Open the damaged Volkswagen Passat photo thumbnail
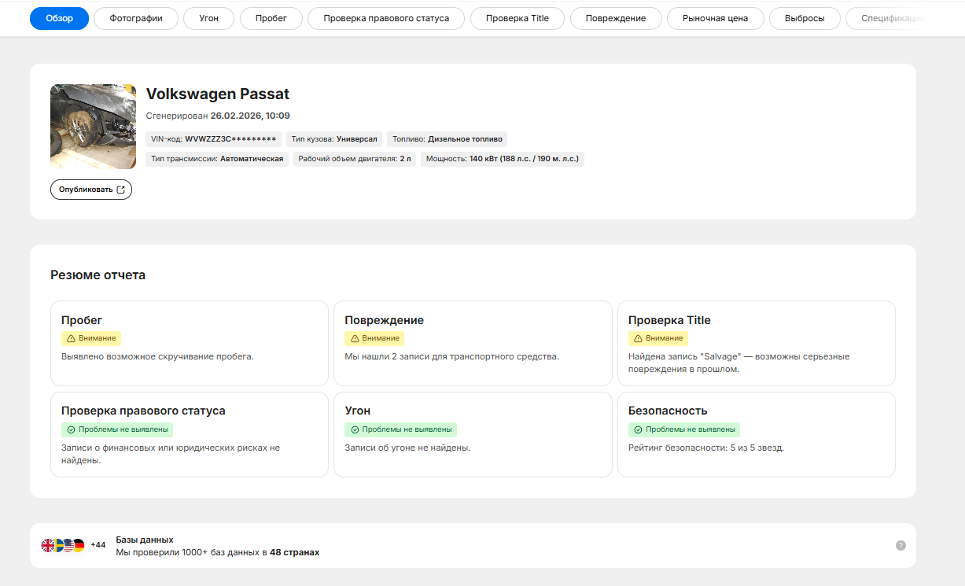 pos(93,127)
